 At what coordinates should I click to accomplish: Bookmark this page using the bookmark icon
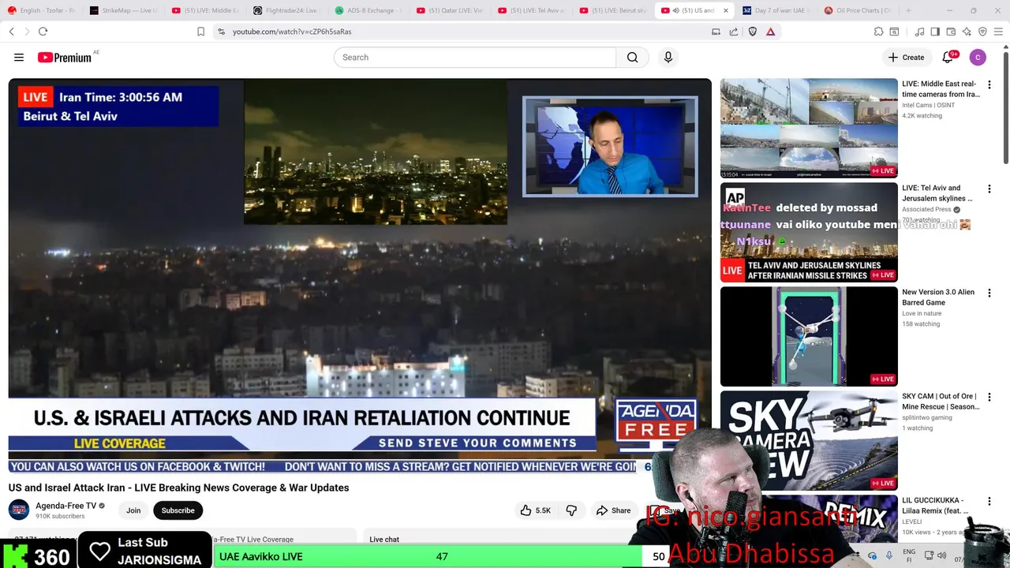(x=200, y=32)
